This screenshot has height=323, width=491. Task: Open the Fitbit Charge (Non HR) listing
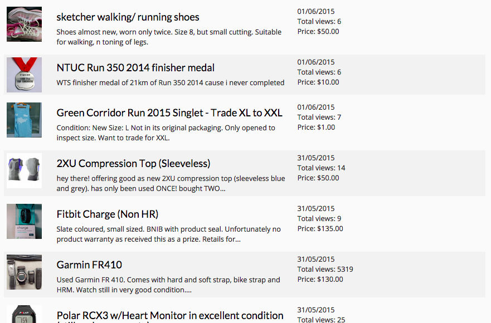pos(108,214)
